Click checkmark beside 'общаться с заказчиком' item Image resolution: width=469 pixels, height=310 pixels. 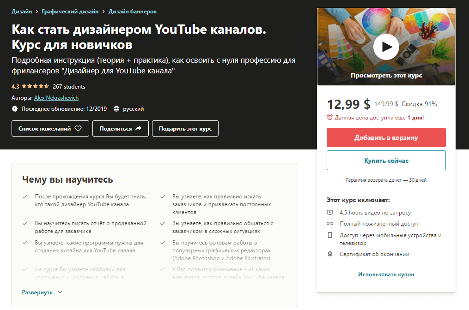pyautogui.click(x=163, y=223)
